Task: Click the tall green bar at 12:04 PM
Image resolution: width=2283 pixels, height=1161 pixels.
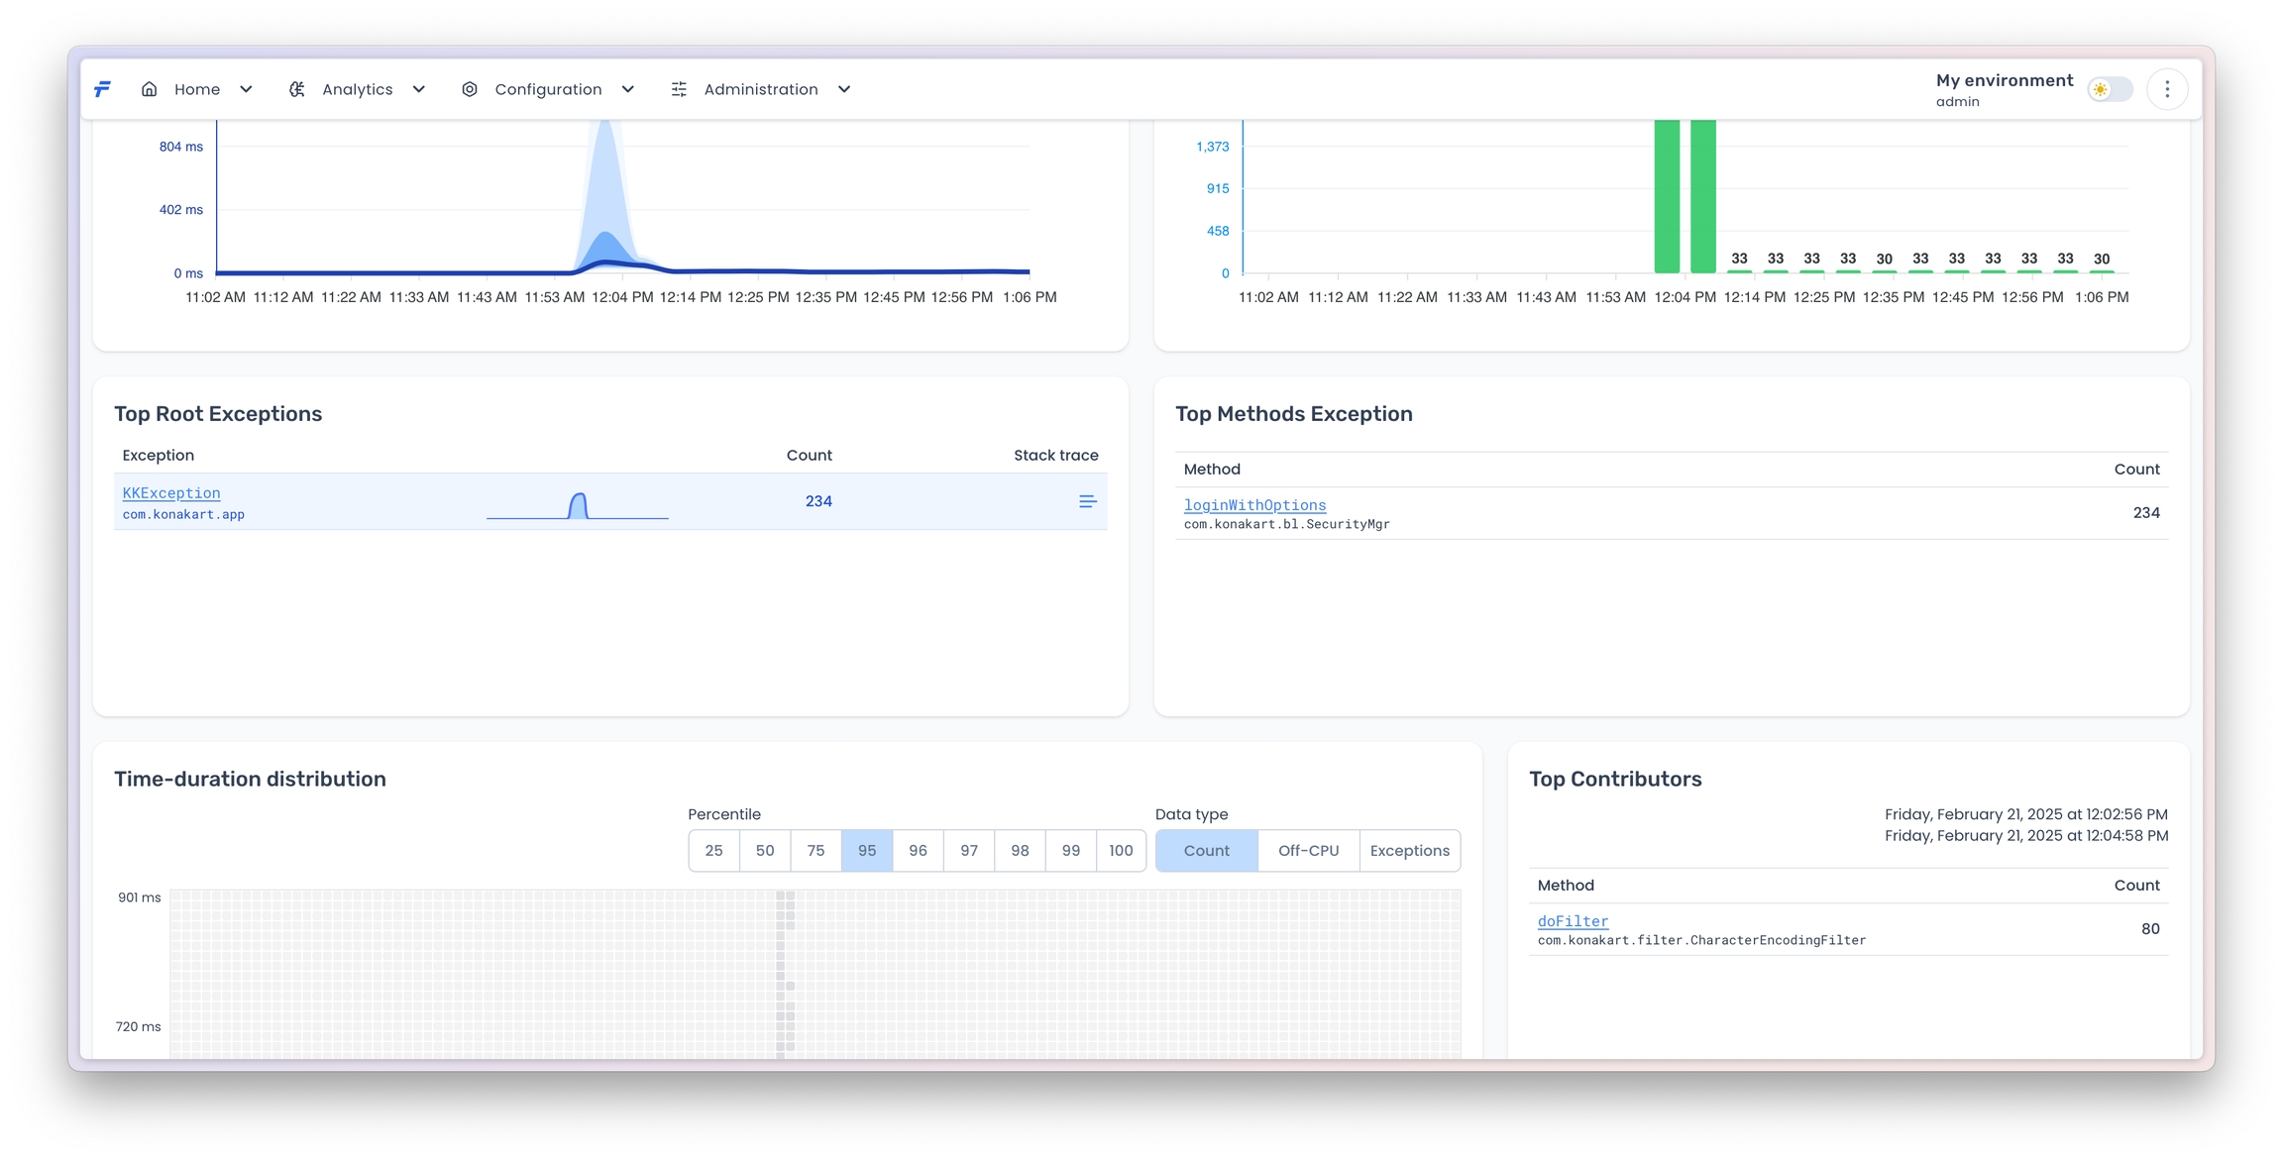Action: point(1667,198)
